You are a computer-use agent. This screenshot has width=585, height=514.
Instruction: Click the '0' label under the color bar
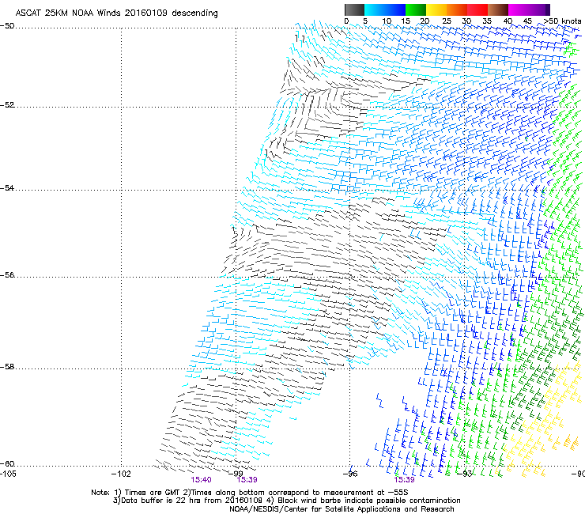point(346,21)
